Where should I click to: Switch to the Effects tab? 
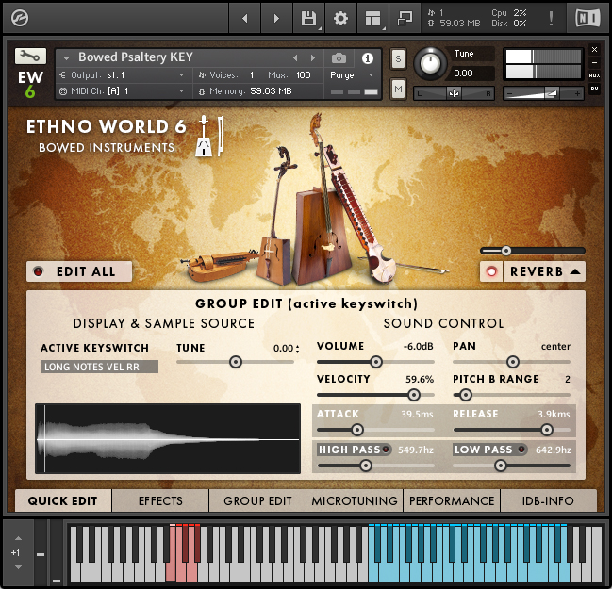pos(160,500)
